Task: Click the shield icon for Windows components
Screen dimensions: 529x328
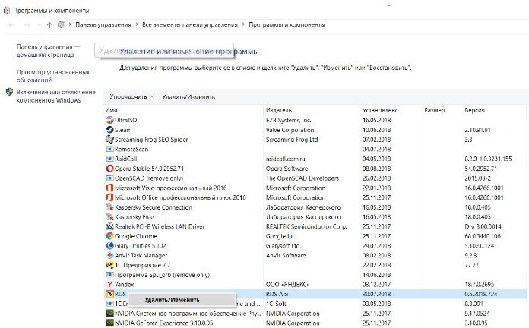Action: point(9,92)
